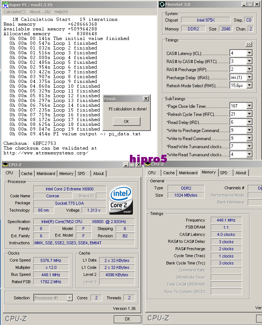Click the Loop 19 finished line
The image size is (262, 325).
point(55,129)
